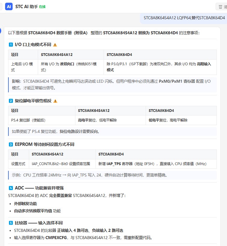Click the bullet 正端输入 4 路可选

click(68, 230)
